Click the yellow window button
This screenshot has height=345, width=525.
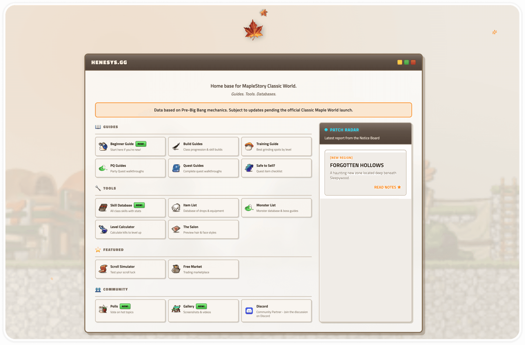click(x=399, y=62)
